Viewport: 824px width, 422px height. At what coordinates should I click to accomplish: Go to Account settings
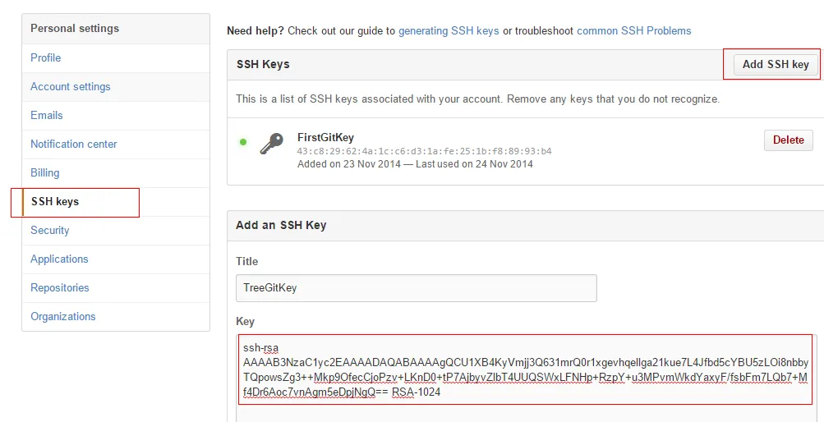coord(71,86)
